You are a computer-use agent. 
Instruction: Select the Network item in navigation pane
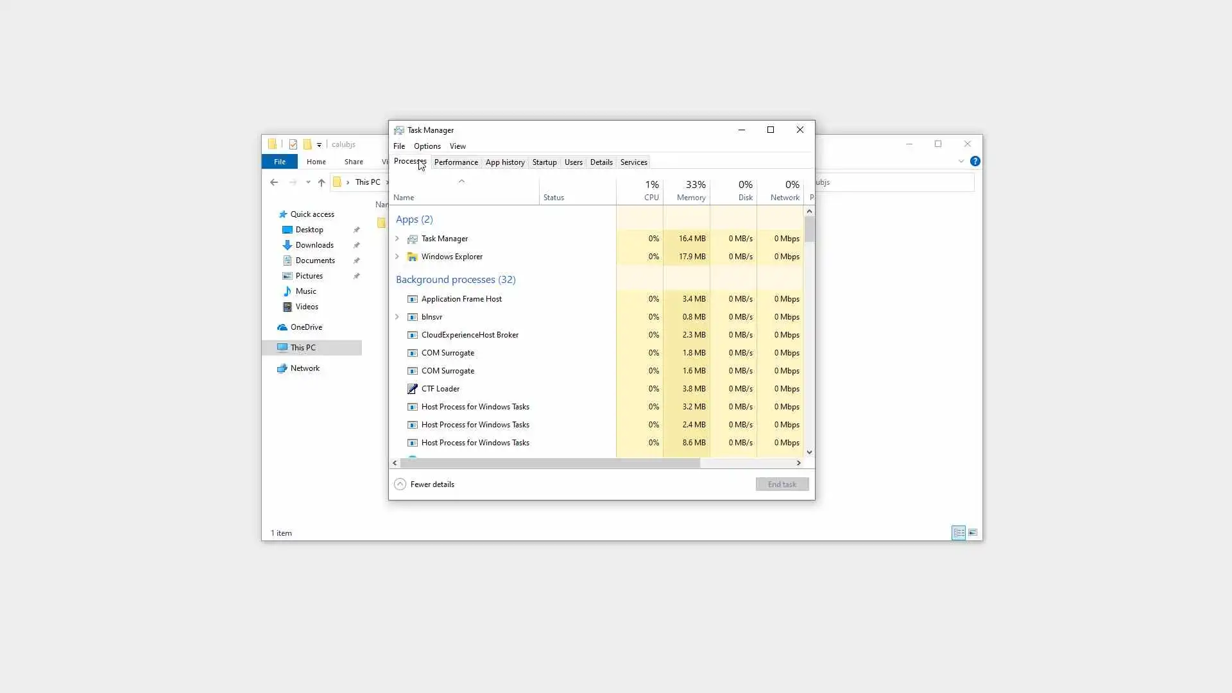(x=305, y=368)
